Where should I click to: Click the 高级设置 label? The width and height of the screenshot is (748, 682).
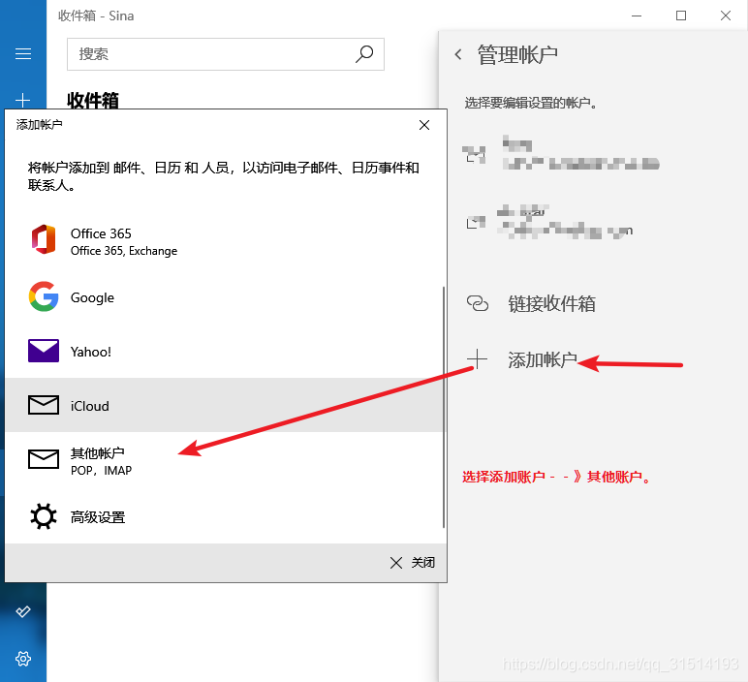coord(98,517)
